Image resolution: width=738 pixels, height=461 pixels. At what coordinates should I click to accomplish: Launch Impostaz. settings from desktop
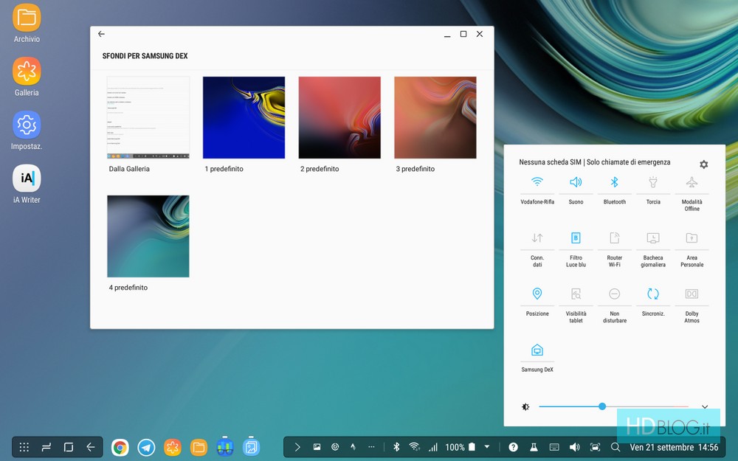(x=27, y=131)
